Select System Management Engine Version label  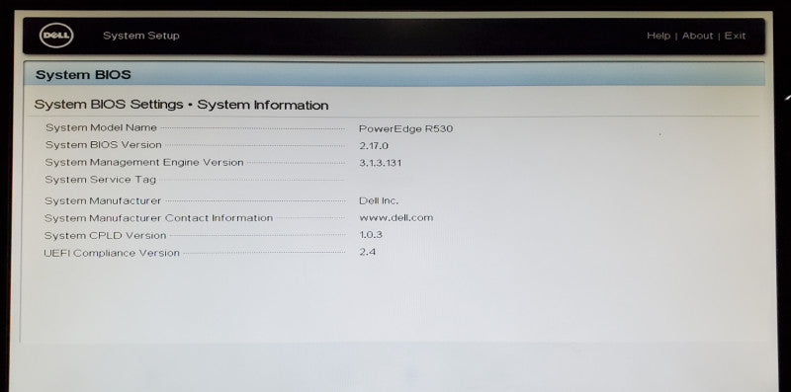[144, 162]
